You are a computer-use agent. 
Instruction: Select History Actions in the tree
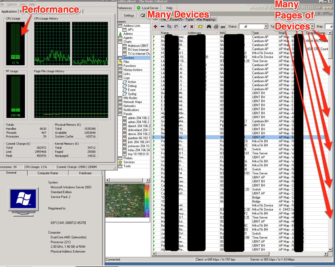tap(133, 70)
